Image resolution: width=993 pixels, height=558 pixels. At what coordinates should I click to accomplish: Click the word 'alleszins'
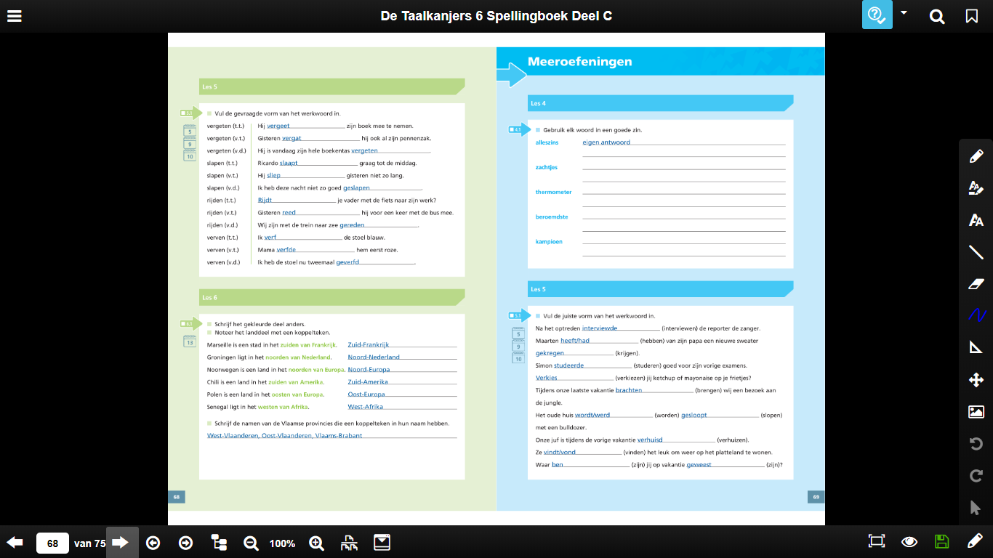(548, 143)
